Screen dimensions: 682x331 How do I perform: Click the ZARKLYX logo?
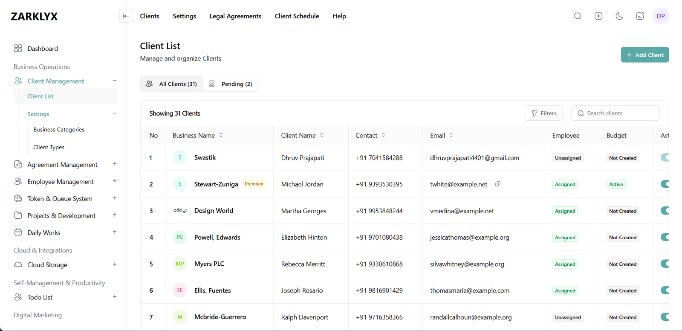pos(34,16)
